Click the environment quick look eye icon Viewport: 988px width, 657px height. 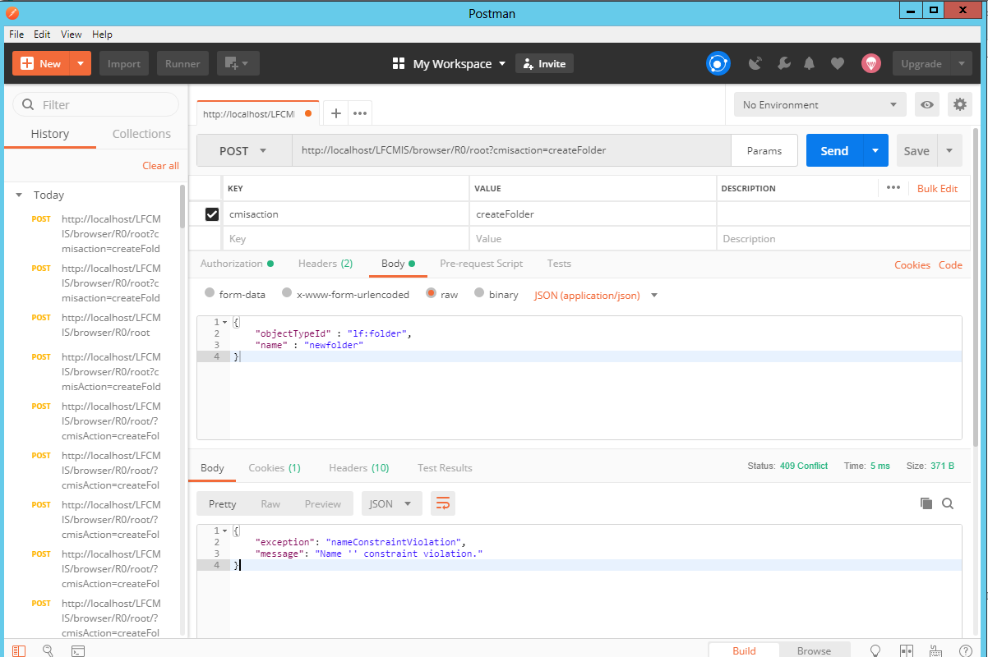coord(927,105)
